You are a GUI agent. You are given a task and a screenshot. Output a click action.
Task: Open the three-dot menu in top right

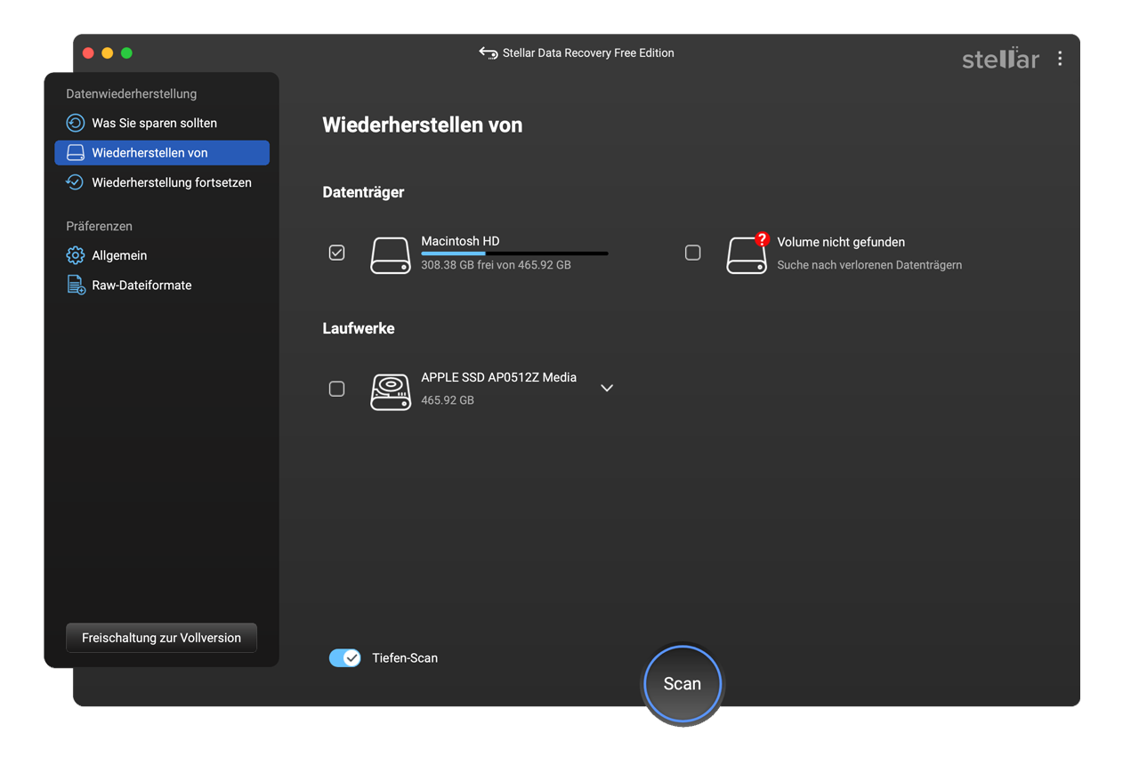[1060, 58]
